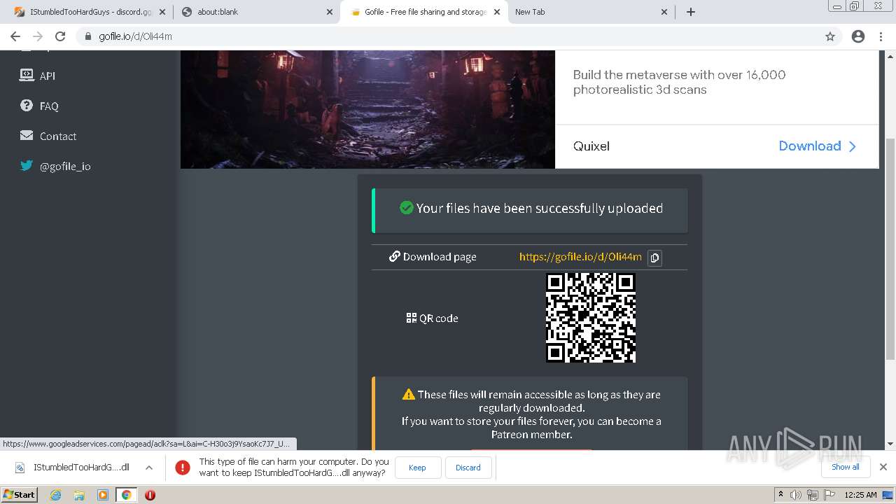Click the red shield taskbar icon

click(150, 495)
